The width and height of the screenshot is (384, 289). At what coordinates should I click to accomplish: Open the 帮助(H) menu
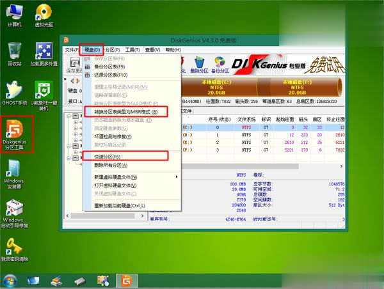pyautogui.click(x=173, y=50)
